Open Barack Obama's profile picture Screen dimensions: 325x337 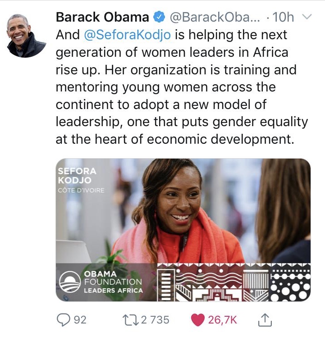pyautogui.click(x=27, y=36)
